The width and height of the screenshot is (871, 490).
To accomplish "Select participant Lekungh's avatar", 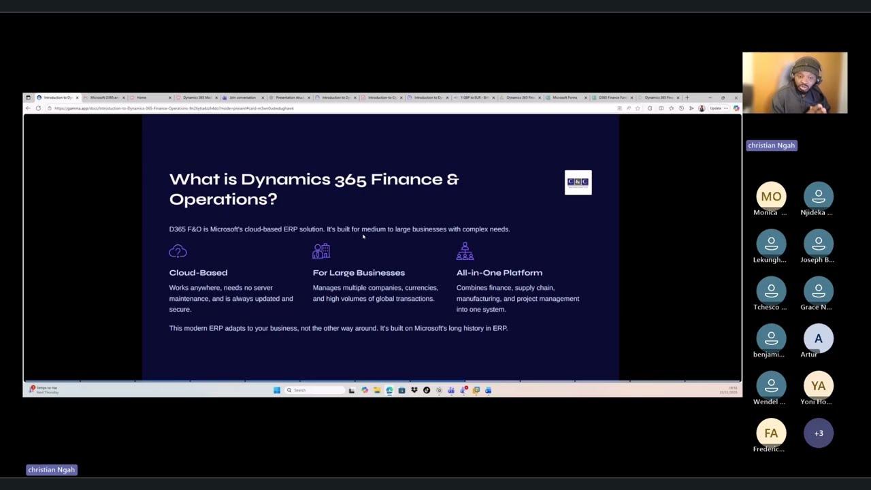I will coord(771,244).
